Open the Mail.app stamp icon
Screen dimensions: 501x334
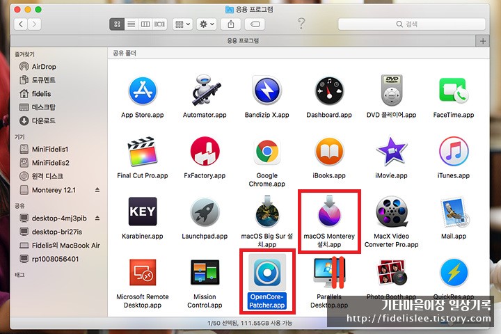(454, 212)
